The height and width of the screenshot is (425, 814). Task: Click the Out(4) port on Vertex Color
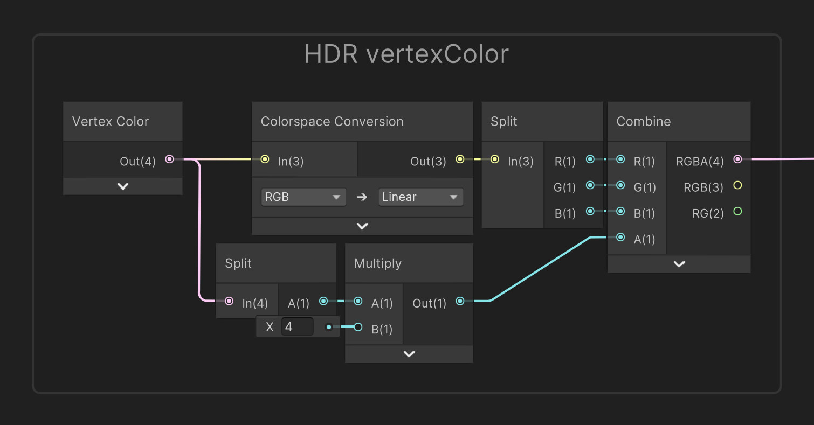pyautogui.click(x=169, y=159)
